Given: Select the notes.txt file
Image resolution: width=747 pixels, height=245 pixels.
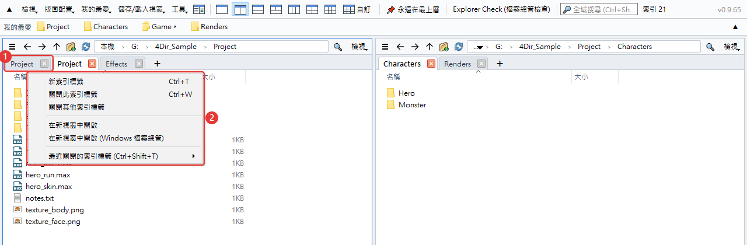Looking at the screenshot, I should click(x=40, y=198).
